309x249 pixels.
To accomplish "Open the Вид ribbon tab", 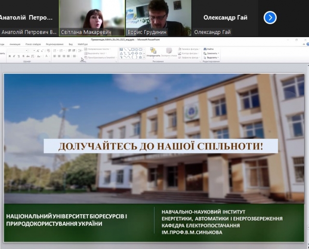I will pos(70,44).
